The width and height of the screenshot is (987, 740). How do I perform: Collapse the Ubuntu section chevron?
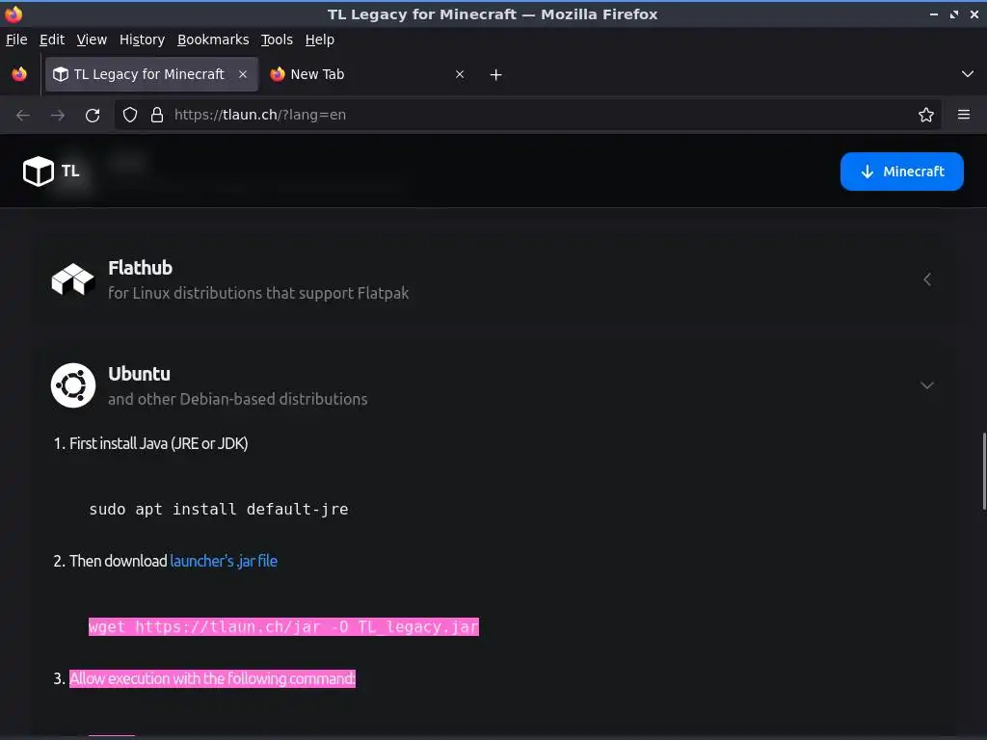pos(927,385)
